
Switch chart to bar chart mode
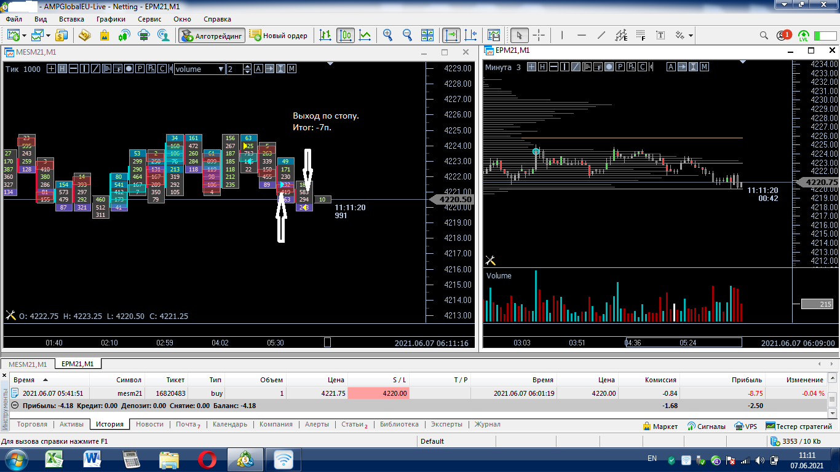326,35
